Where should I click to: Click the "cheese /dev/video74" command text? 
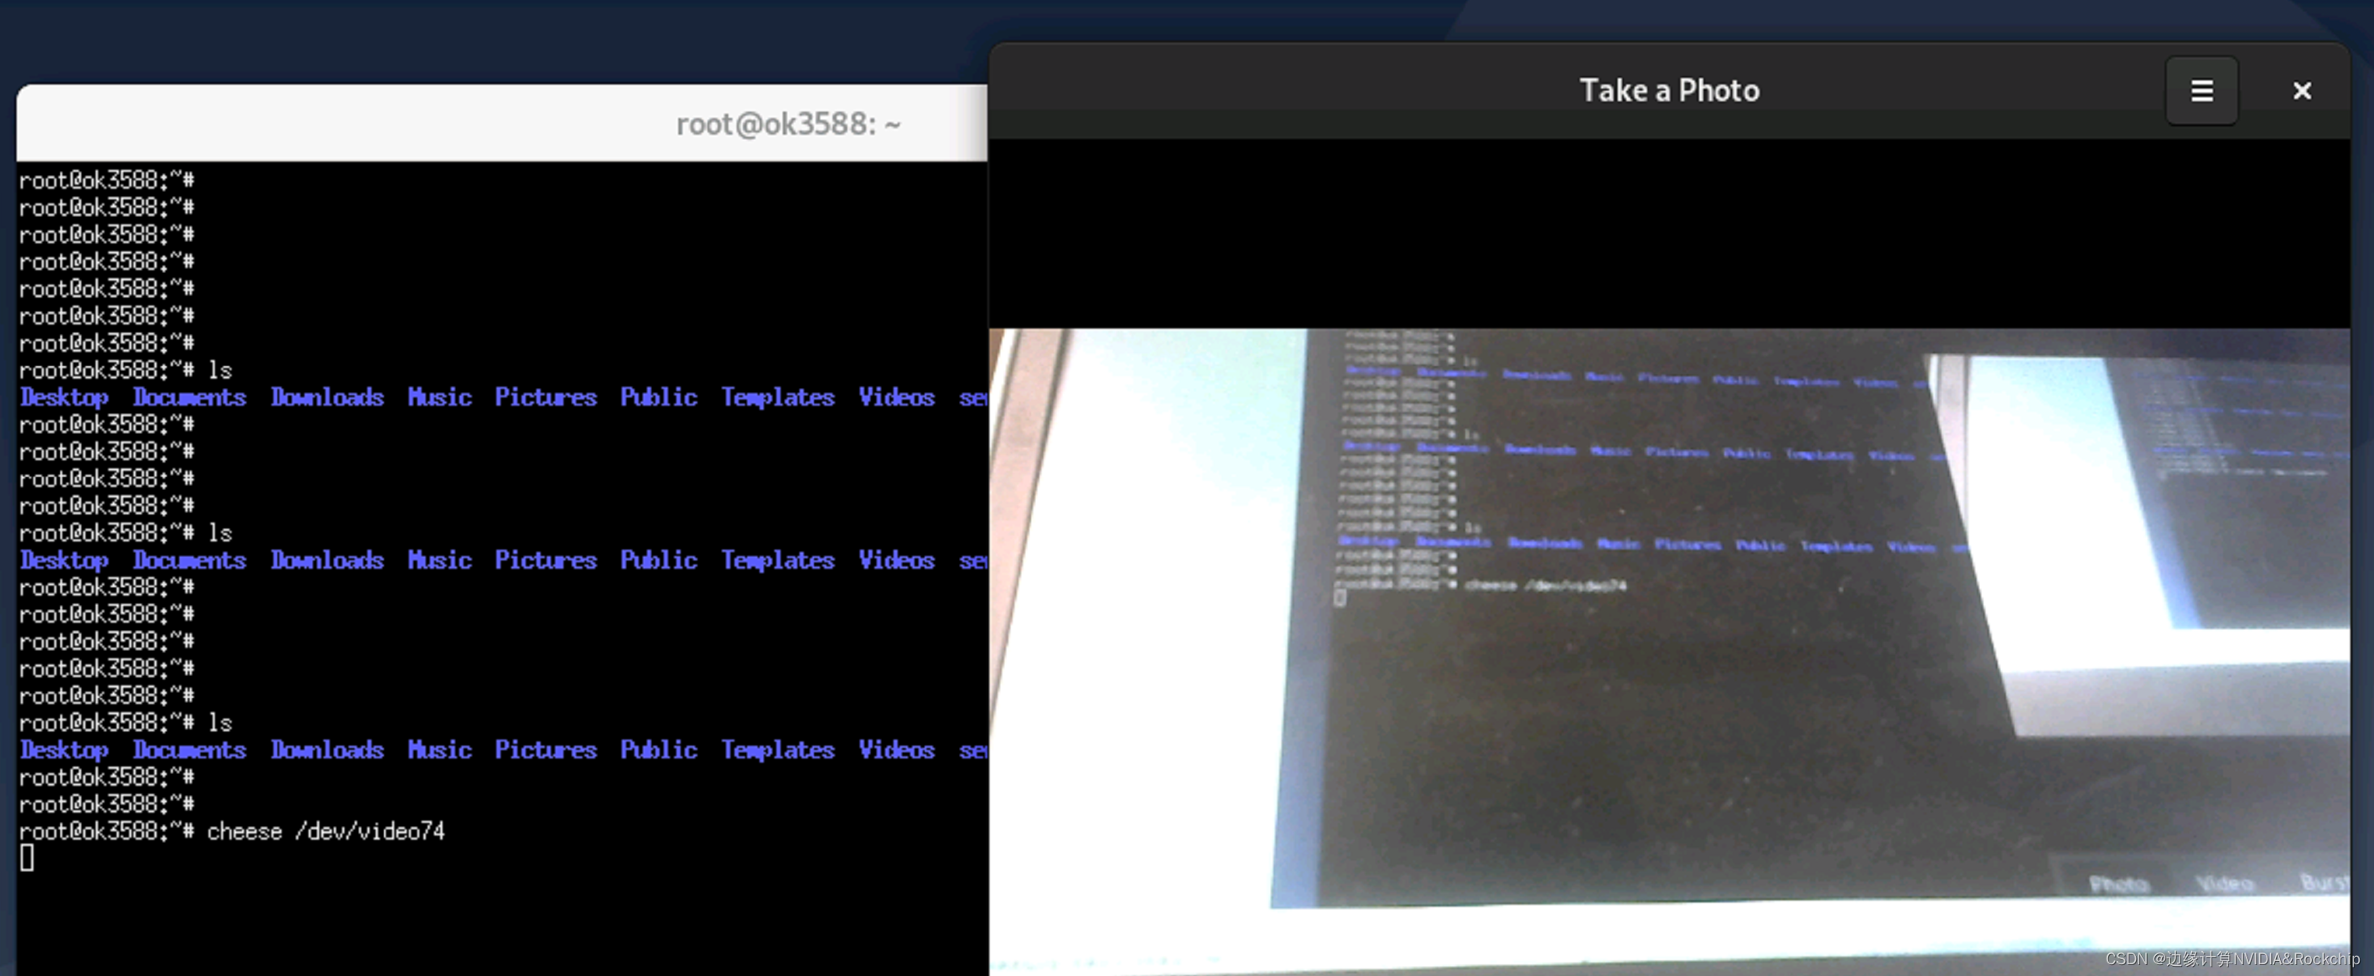click(x=325, y=831)
